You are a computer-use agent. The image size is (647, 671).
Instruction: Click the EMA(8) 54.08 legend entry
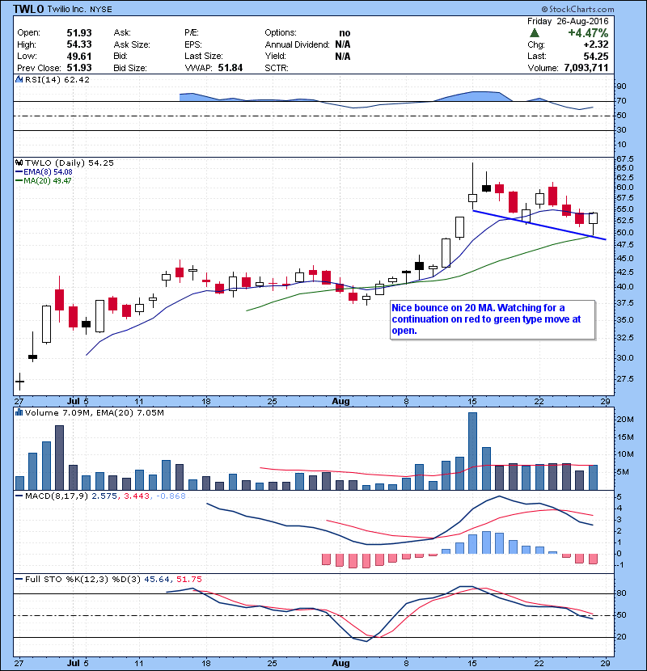pos(48,171)
